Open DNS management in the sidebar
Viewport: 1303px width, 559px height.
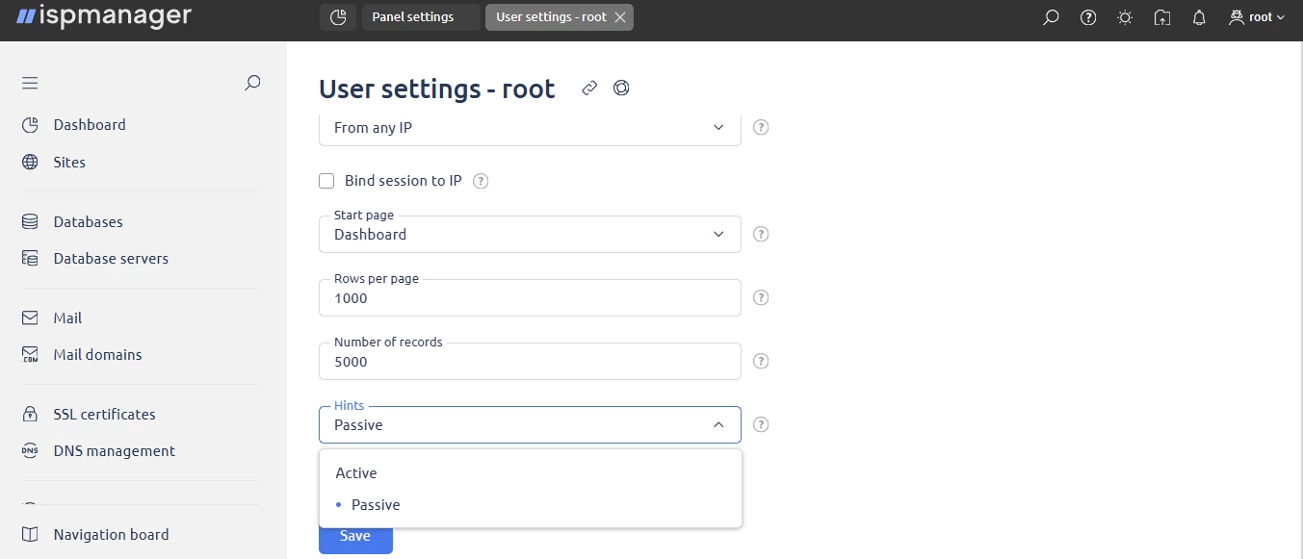coord(113,450)
